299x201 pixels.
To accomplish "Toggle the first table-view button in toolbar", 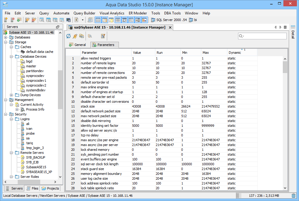I will tap(98, 20).
